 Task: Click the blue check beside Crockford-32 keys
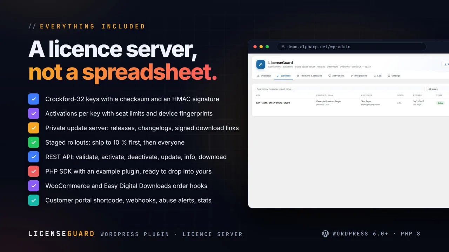(x=34, y=99)
